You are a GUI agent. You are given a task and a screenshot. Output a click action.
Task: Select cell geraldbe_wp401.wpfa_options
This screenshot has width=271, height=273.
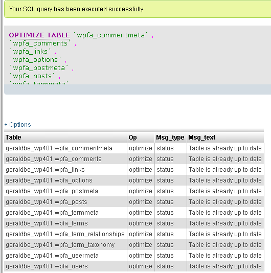point(65,180)
